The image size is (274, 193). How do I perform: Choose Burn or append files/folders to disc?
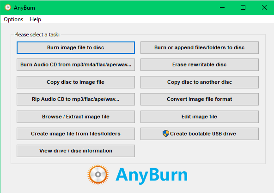click(x=200, y=47)
